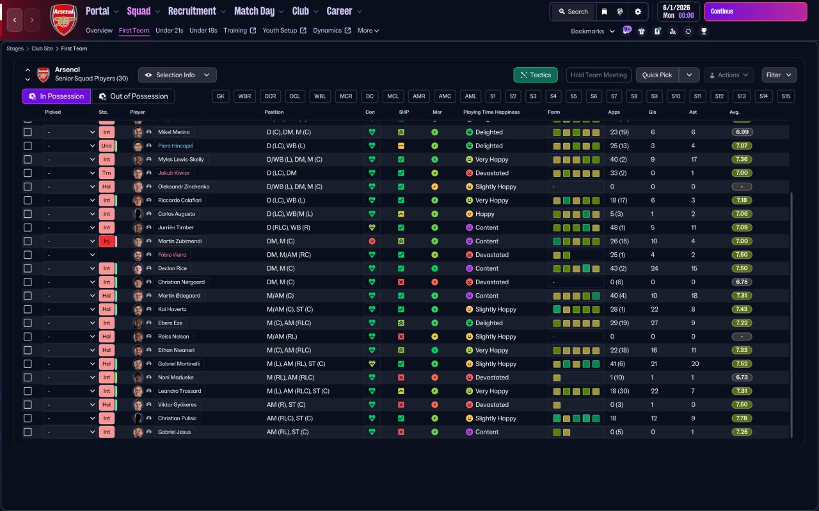Click the circular arrows icon in bookmarks bar
819x511 pixels.
688,31
